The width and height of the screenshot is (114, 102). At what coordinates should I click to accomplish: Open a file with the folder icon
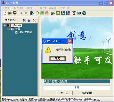click(10, 13)
